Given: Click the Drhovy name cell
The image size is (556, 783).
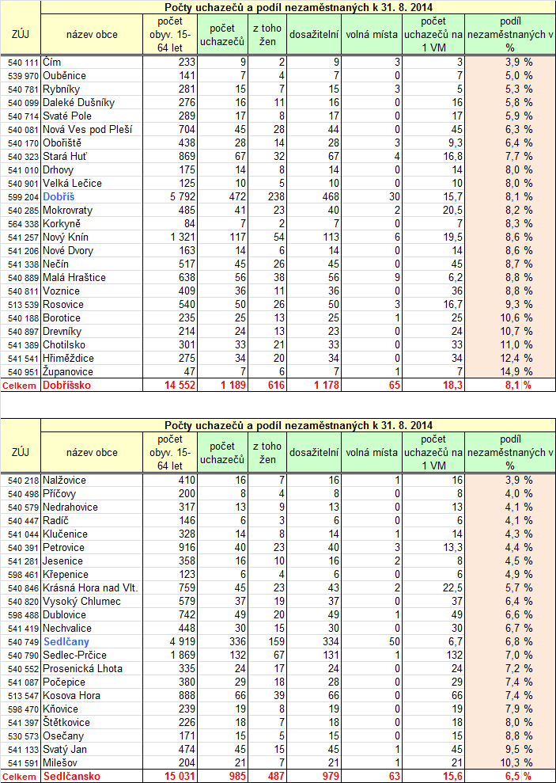Looking at the screenshot, I should pyautogui.click(x=92, y=170).
